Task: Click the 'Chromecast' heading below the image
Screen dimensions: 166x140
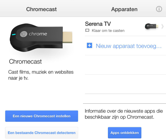Action: (25, 62)
